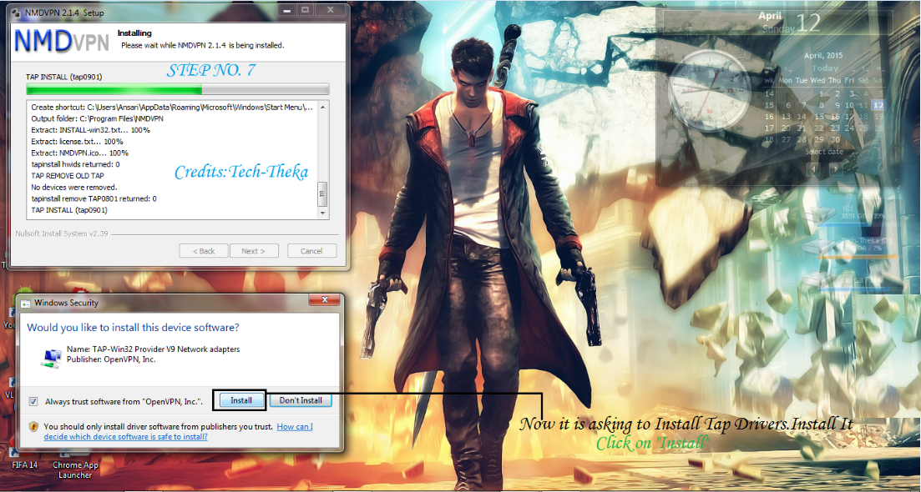Minimize the NMDVPN 2.1.4 Setup window

pos(285,9)
